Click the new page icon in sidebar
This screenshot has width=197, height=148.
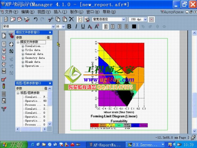(4, 36)
